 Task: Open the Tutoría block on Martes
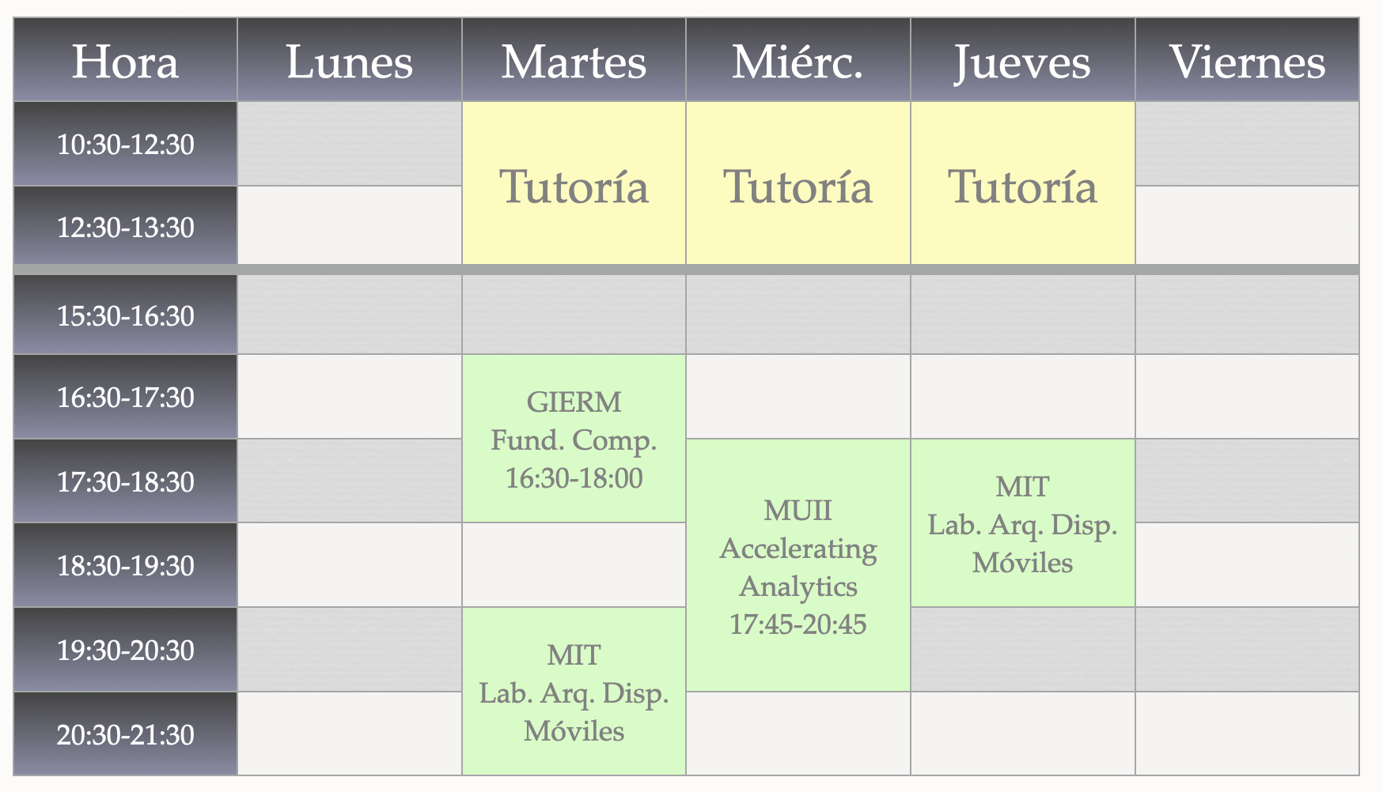coord(574,183)
